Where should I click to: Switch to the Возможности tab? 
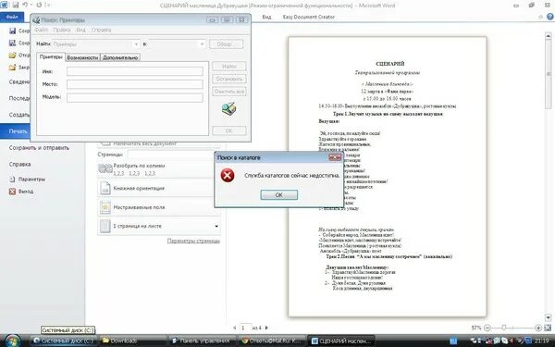tap(82, 57)
